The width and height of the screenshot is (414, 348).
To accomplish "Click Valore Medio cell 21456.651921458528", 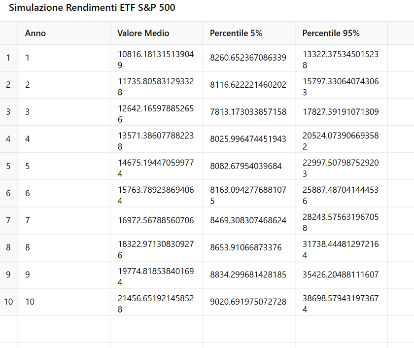I will coord(156,302).
